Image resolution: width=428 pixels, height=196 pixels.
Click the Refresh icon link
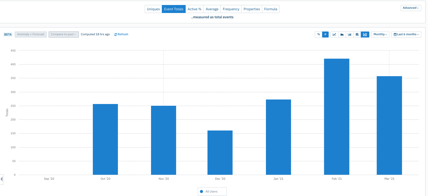pyautogui.click(x=121, y=34)
